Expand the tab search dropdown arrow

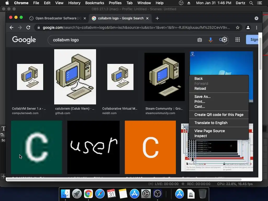point(256,18)
